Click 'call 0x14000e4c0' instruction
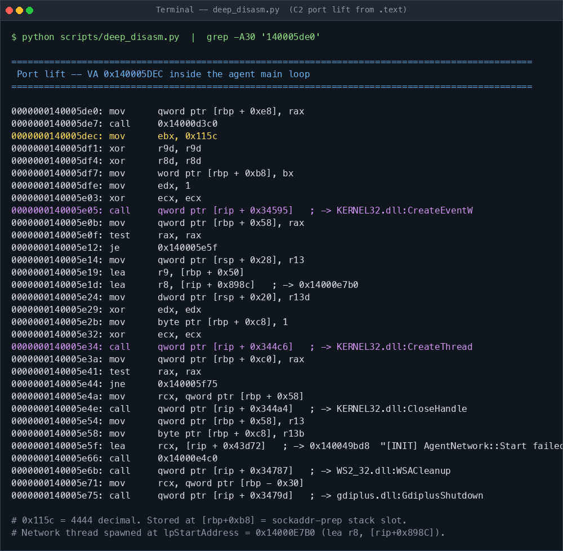The image size is (563, 551). click(163, 459)
